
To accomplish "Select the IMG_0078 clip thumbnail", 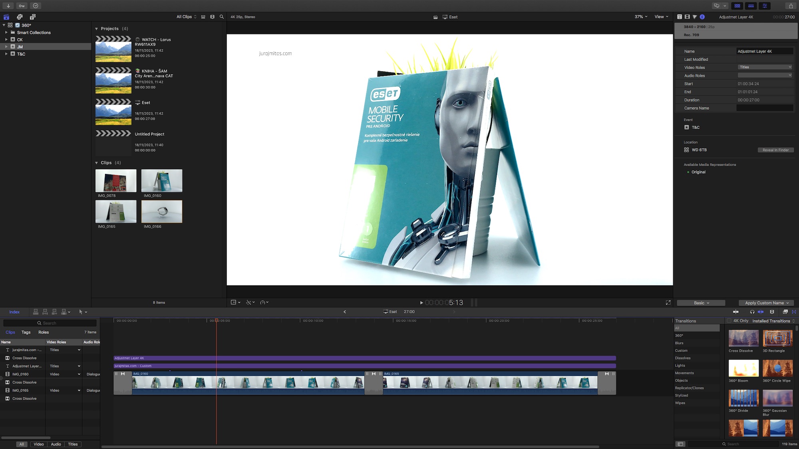I will [116, 180].
